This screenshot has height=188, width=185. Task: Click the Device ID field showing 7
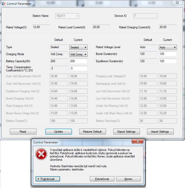pos(145,16)
